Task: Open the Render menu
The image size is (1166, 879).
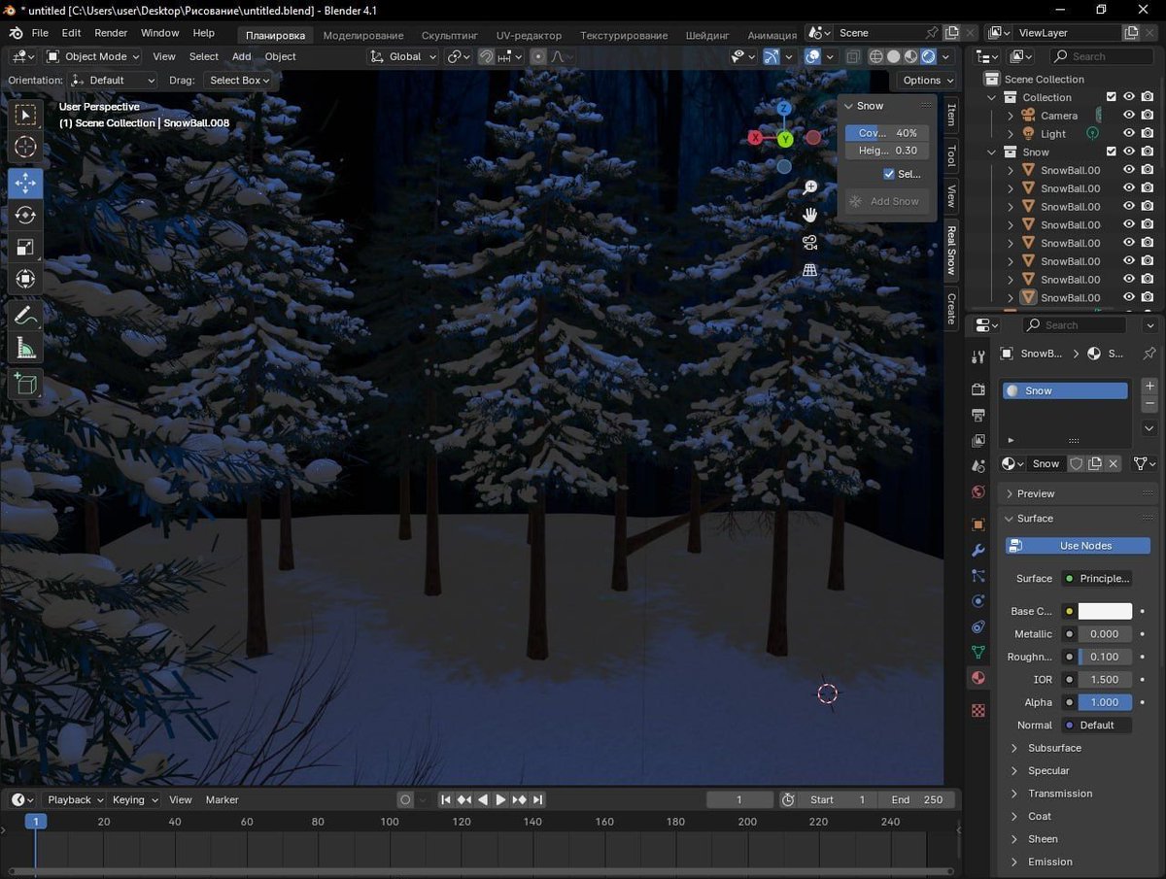Action: (111, 33)
